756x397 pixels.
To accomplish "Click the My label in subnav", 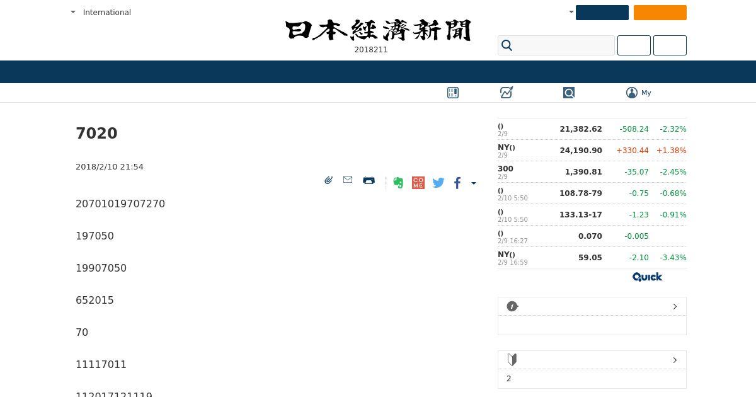I will pyautogui.click(x=646, y=93).
